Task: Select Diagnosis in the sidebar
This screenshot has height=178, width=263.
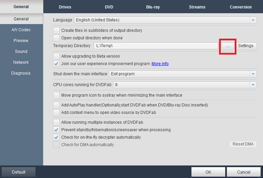Action: [x=21, y=73]
